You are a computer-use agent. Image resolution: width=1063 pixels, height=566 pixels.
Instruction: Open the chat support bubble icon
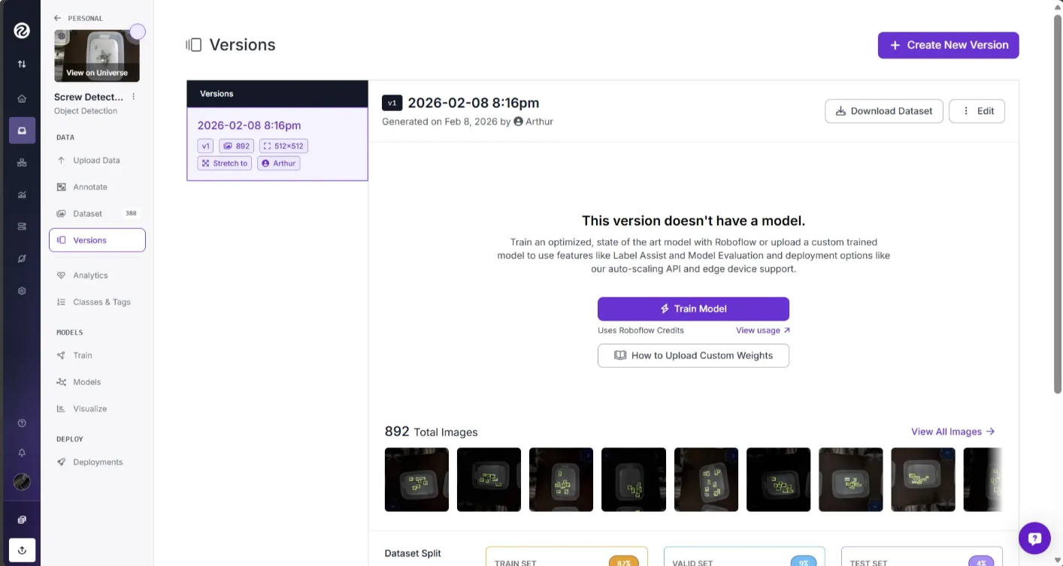point(1034,538)
